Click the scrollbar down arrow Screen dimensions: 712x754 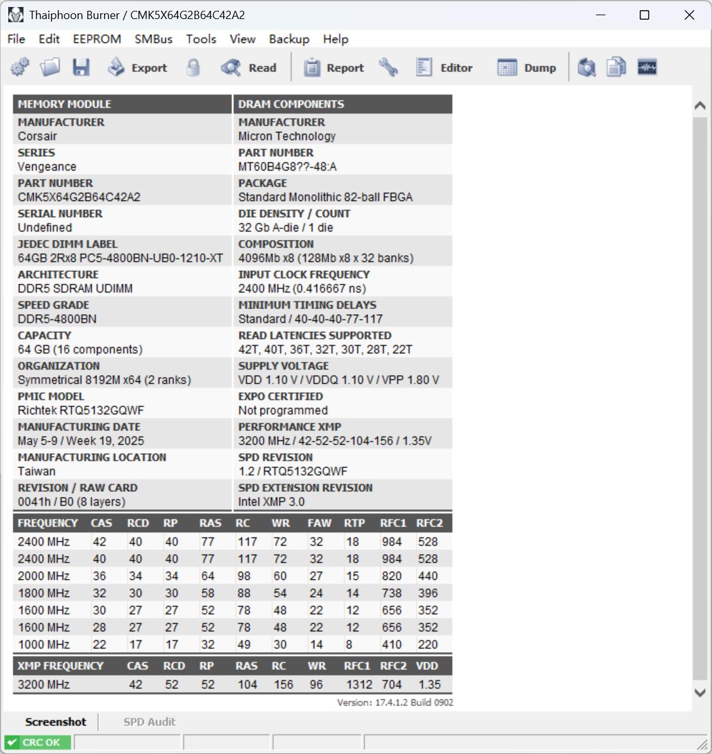point(700,692)
